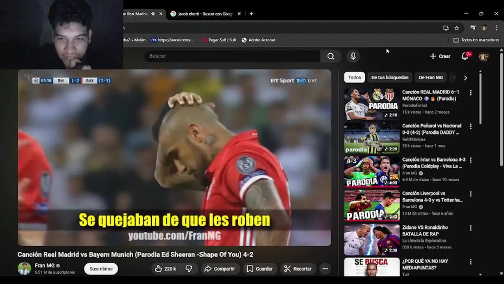Click the recommendations list scrollbar
Screen dimensions: 504x284
click(480, 99)
